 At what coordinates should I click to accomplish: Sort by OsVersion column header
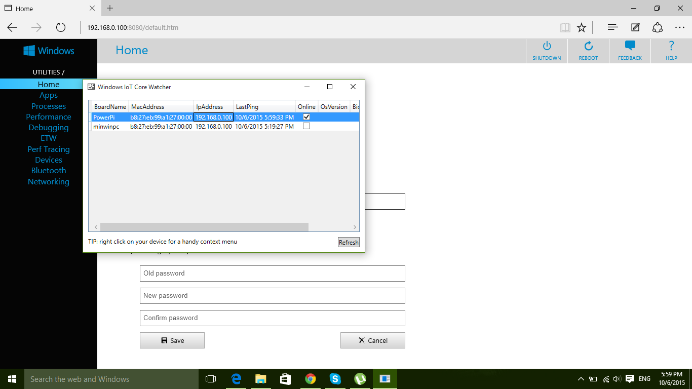[334, 107]
